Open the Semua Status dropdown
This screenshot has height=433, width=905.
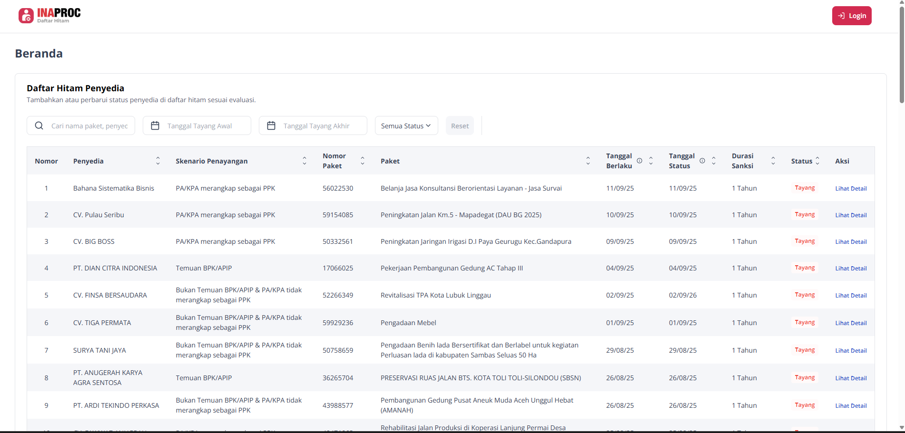tap(406, 125)
